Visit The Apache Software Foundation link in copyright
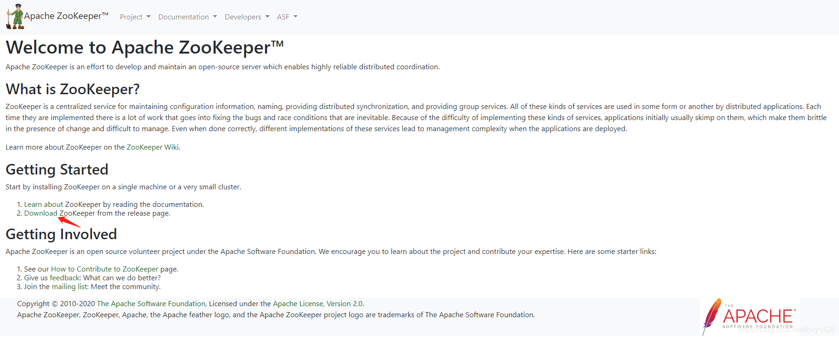Viewport: 839px width, 338px height. (151, 304)
